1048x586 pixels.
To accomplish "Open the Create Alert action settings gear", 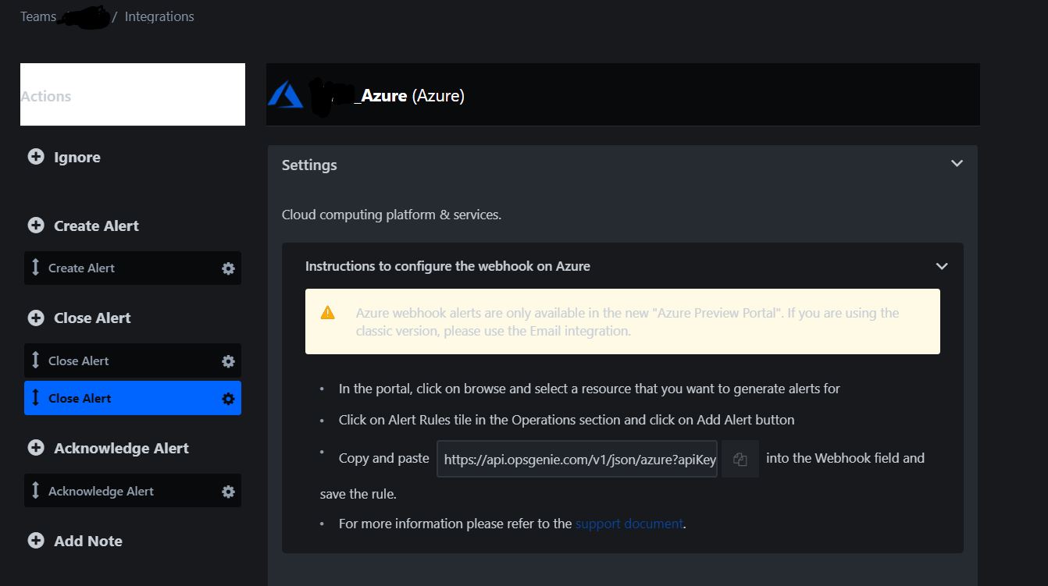I will point(227,268).
